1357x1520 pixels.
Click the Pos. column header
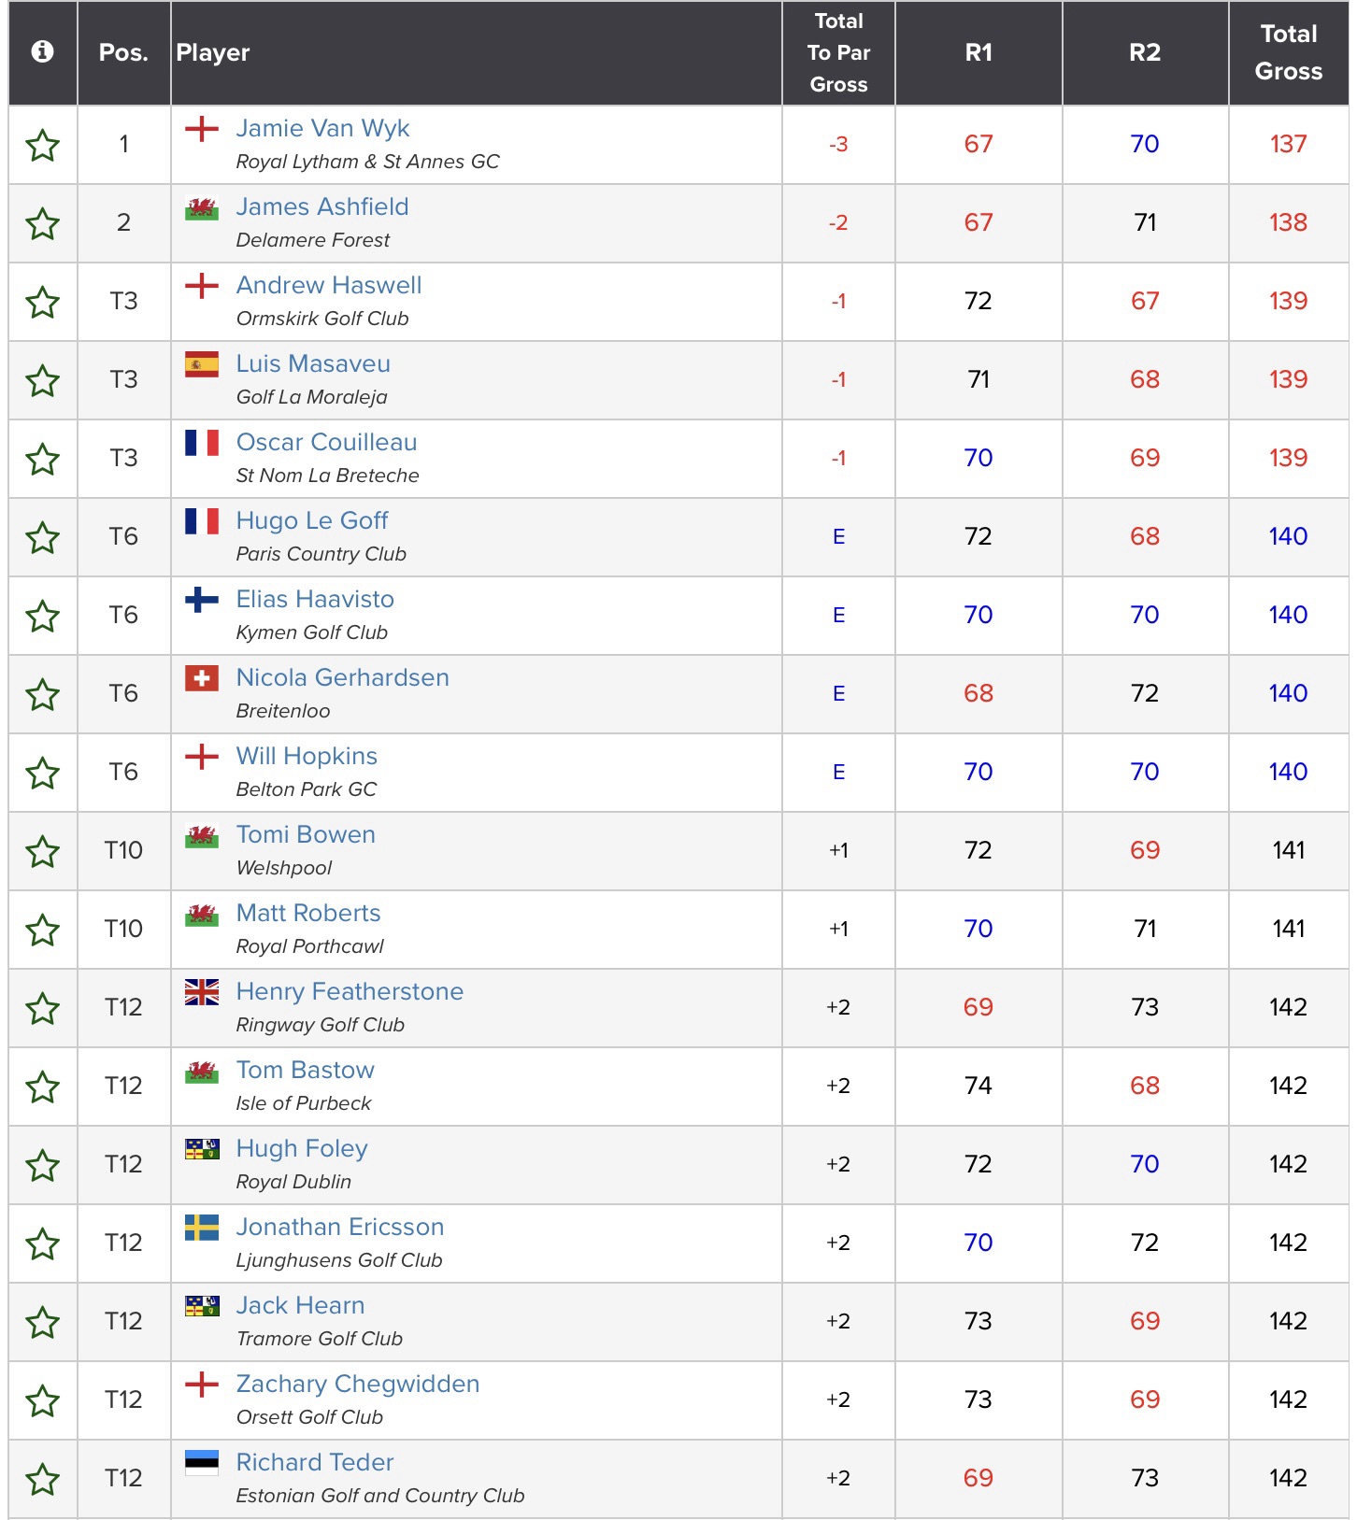[x=123, y=52]
